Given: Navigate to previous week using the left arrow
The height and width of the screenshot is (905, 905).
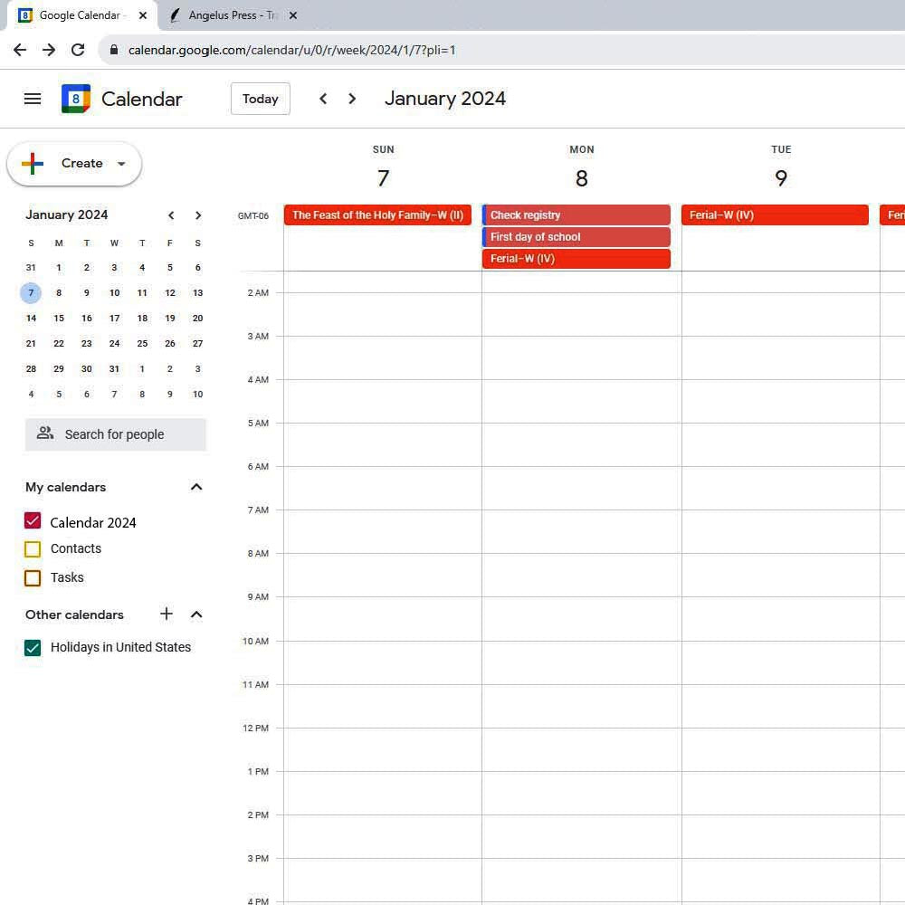Looking at the screenshot, I should tap(323, 99).
